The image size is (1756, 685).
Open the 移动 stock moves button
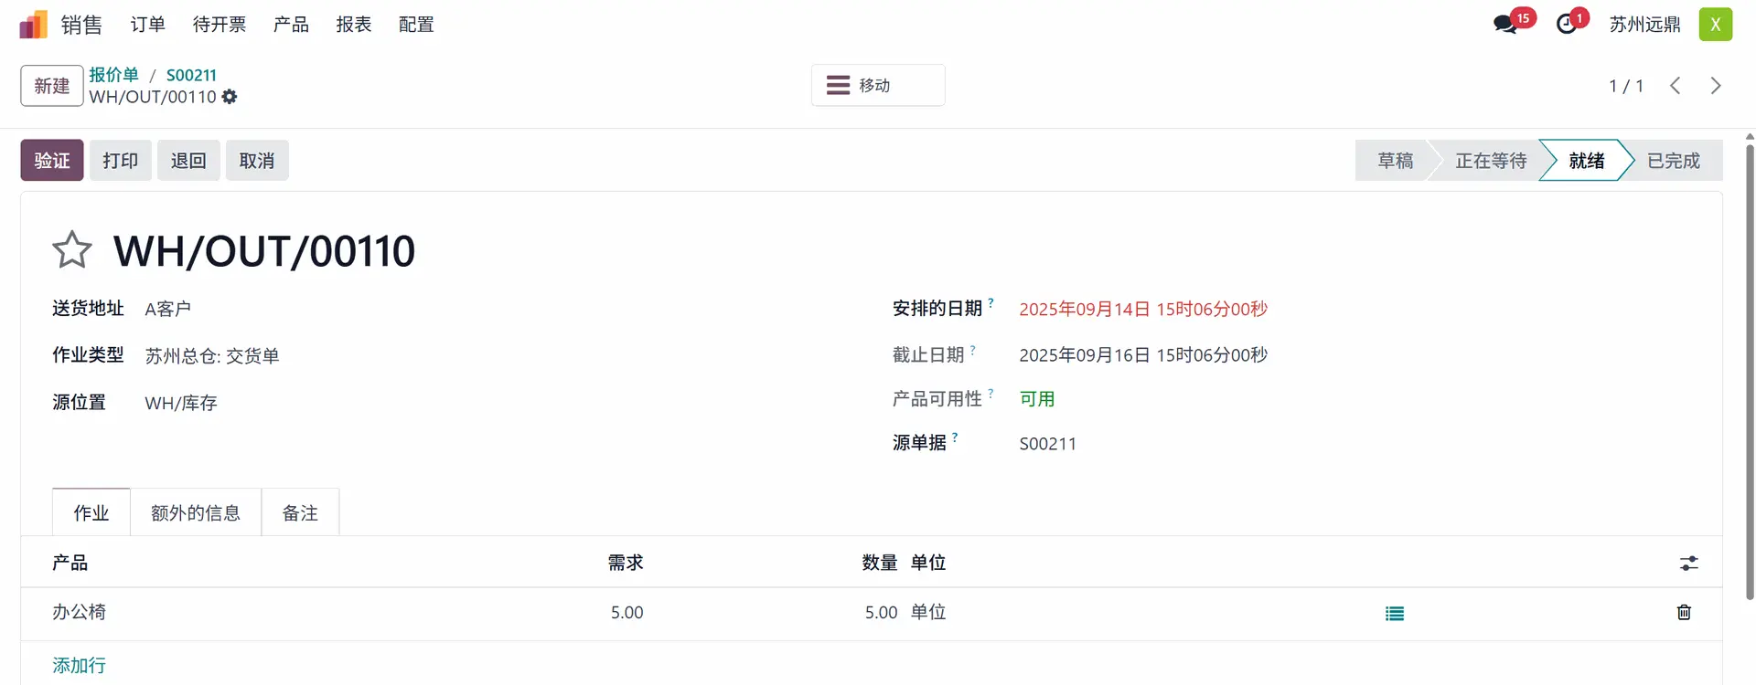coord(877,86)
